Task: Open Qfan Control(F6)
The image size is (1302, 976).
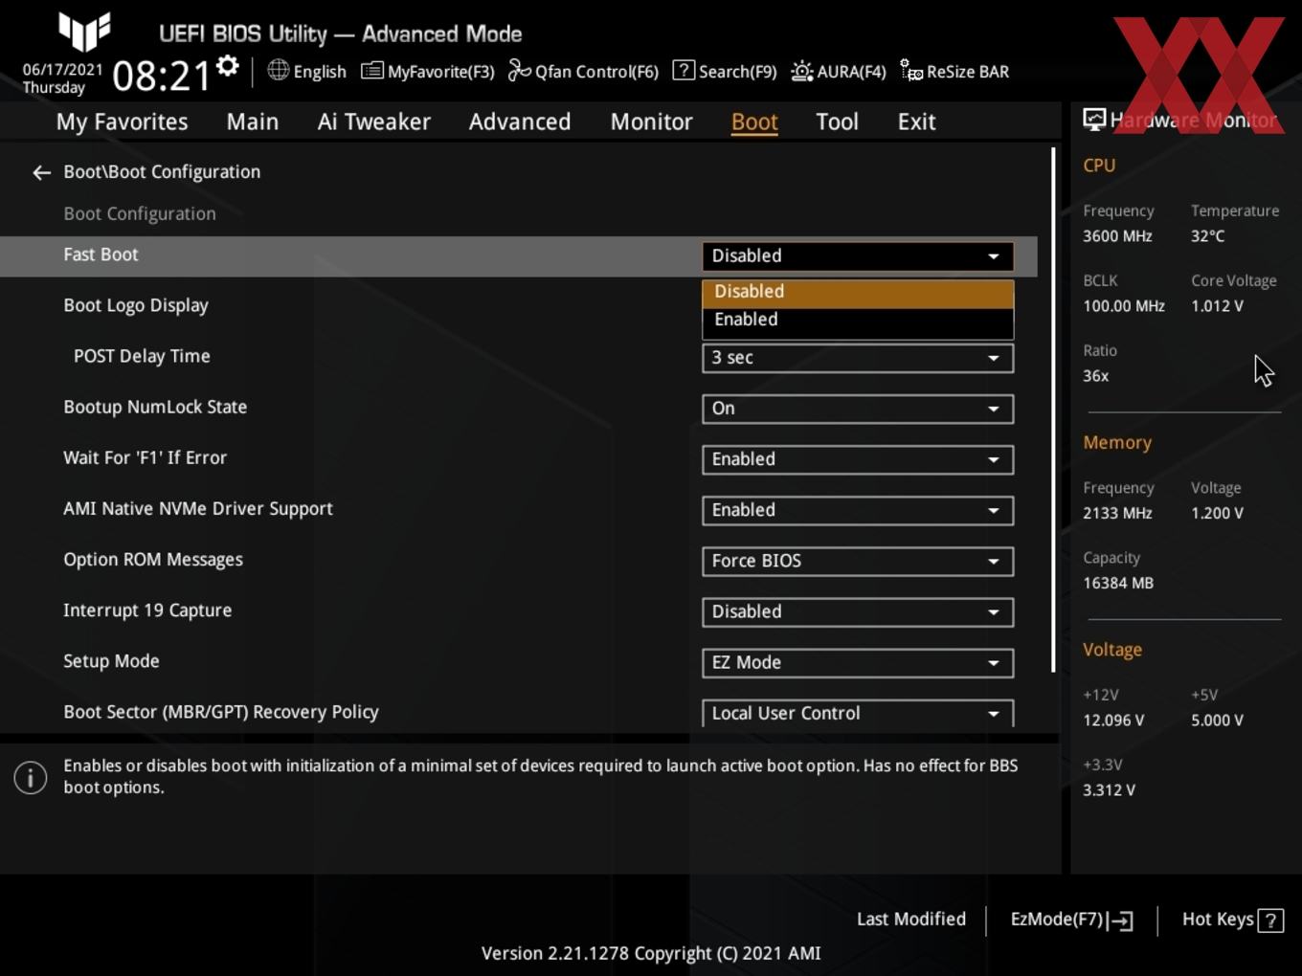Action: pos(583,72)
